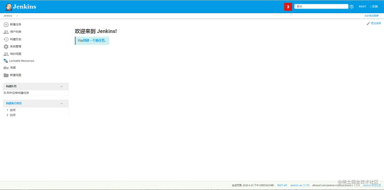
Task: Open 凭据 sidebar link
Action: (13, 68)
